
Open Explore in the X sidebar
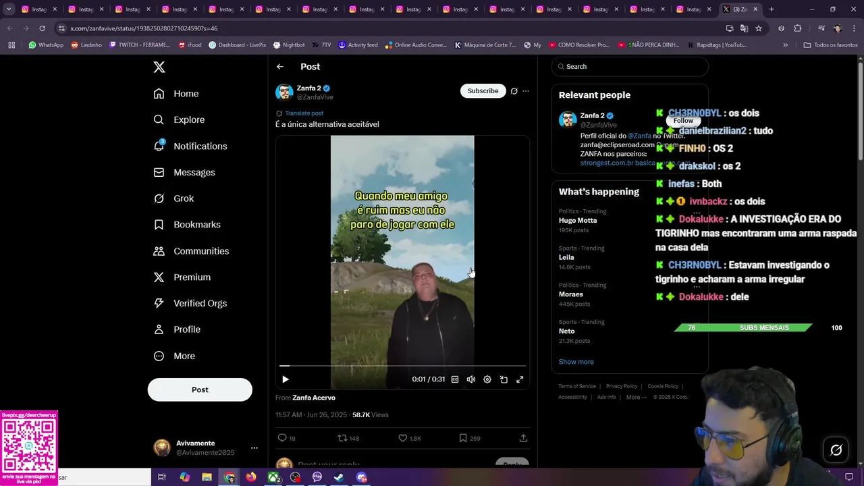pos(179,120)
